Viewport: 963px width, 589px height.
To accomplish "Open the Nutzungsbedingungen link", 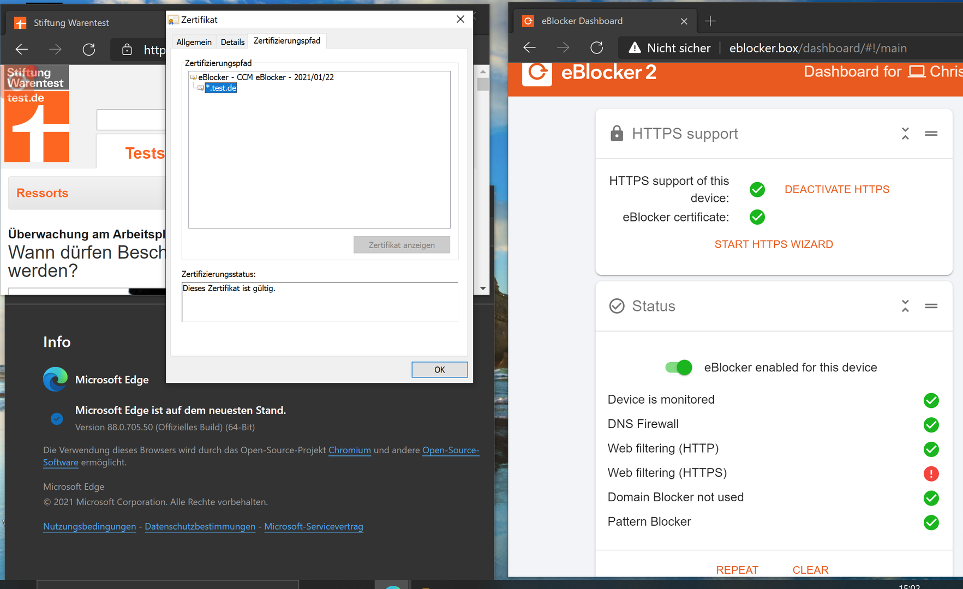I will coord(89,526).
